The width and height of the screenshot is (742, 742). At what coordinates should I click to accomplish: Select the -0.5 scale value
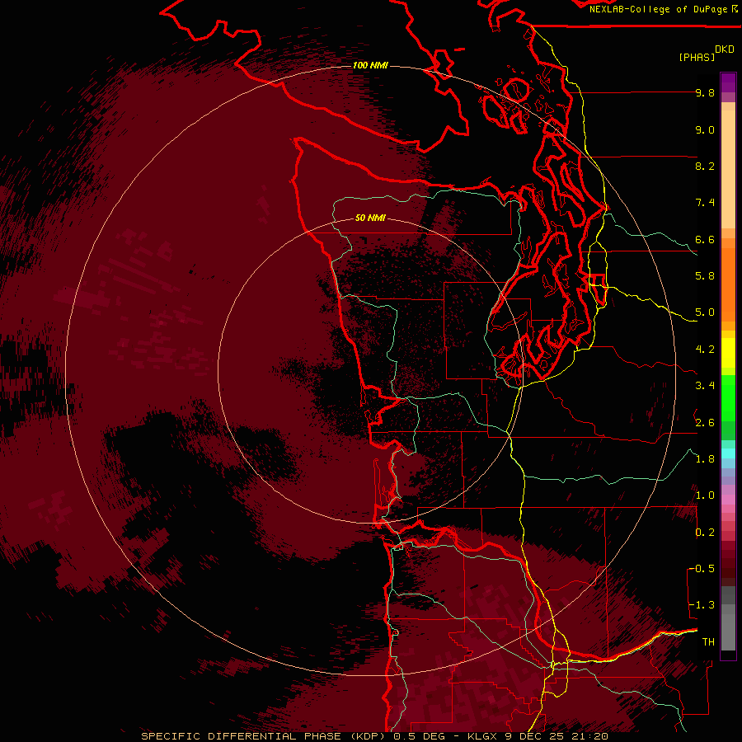point(702,569)
